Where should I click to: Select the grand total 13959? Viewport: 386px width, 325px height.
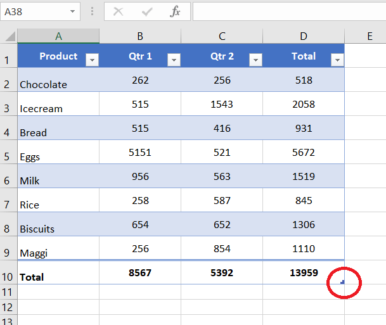[x=304, y=272]
